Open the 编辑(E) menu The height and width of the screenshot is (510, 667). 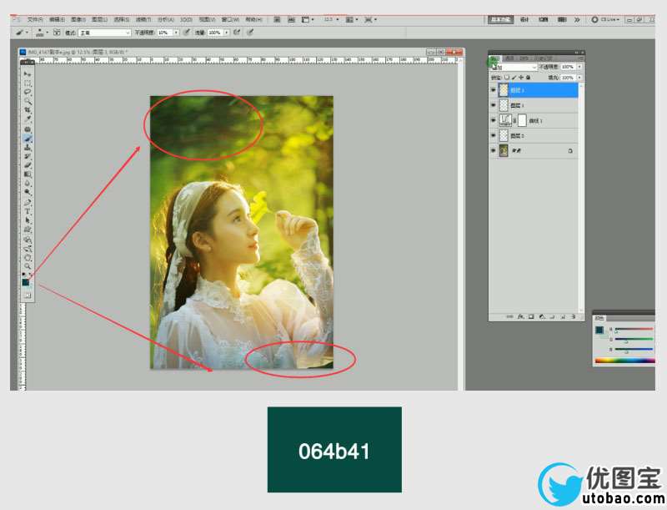pyautogui.click(x=57, y=19)
